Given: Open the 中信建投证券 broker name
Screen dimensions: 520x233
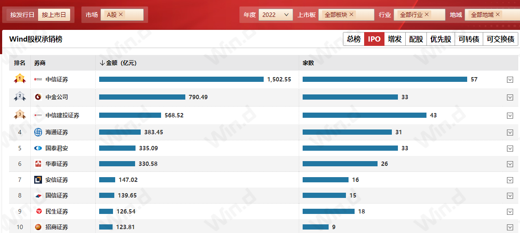Looking at the screenshot, I should [62, 116].
